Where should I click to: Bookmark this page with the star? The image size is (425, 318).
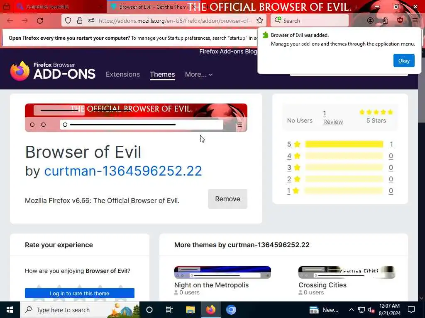[260, 21]
